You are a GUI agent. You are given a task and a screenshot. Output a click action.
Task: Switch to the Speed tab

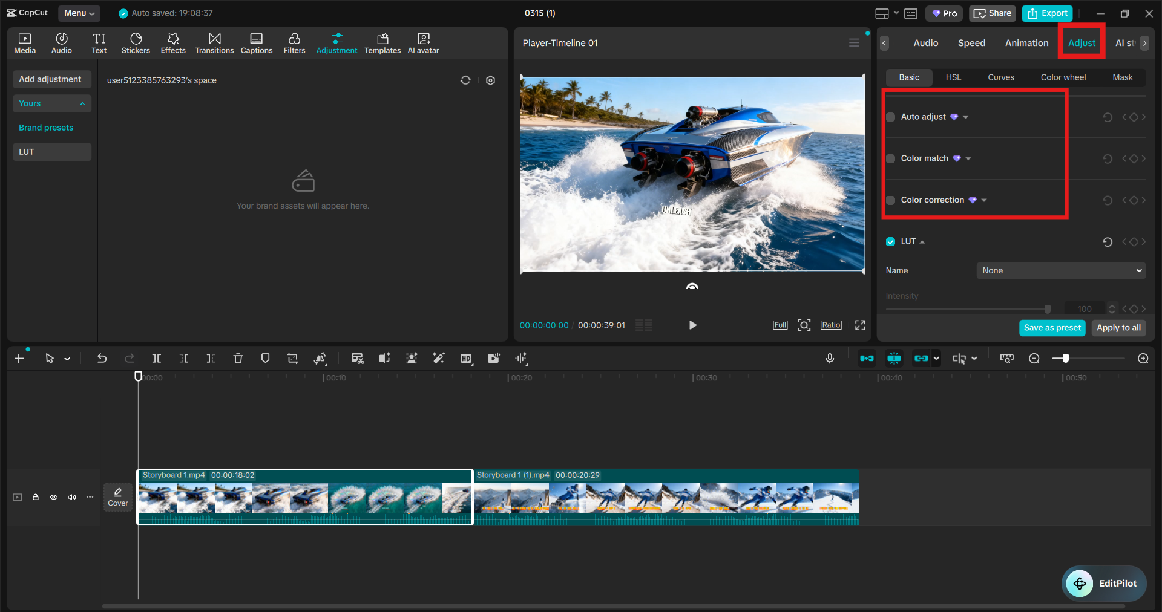971,43
